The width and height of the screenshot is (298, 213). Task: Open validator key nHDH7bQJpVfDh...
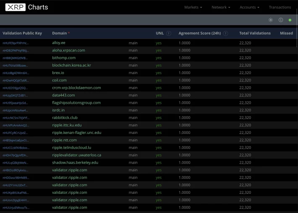point(16,155)
